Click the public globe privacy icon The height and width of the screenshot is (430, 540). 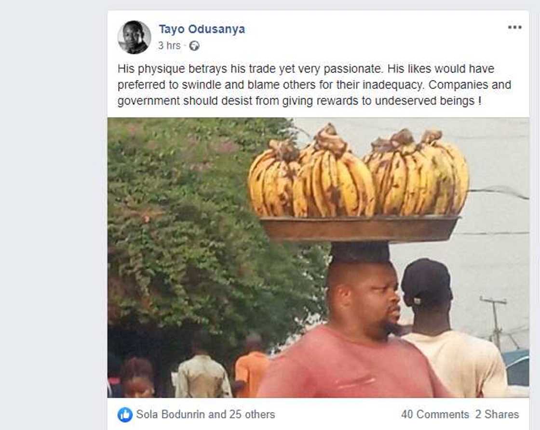click(x=194, y=46)
